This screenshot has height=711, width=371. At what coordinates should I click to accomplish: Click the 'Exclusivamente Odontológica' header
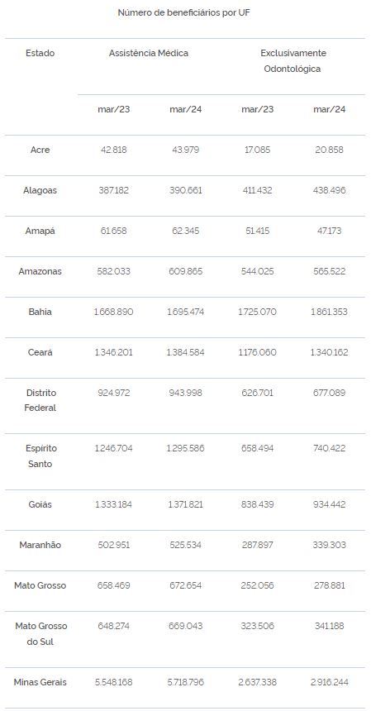(293, 60)
